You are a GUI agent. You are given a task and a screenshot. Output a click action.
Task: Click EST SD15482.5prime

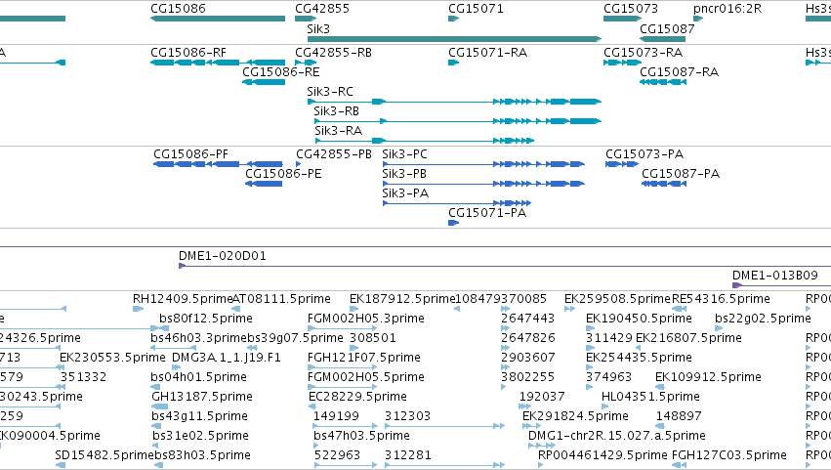coord(104,456)
